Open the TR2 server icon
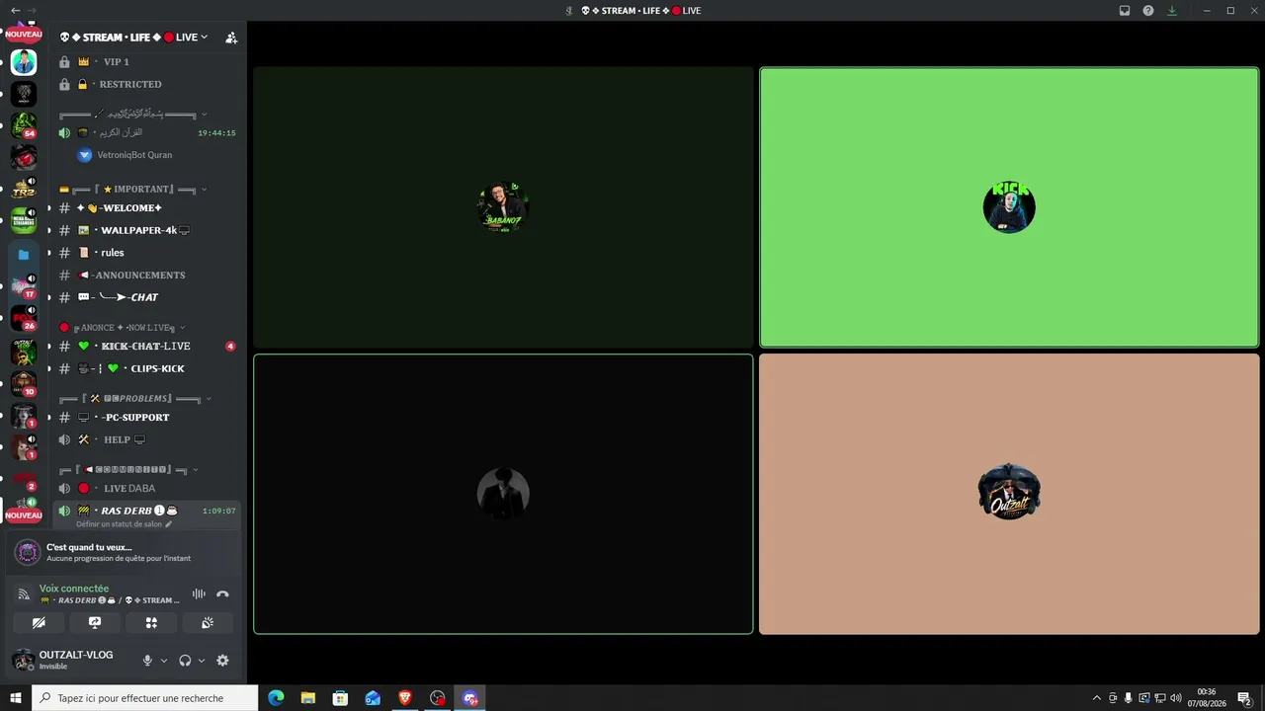Screen dimensions: 1265x711 click(x=24, y=189)
